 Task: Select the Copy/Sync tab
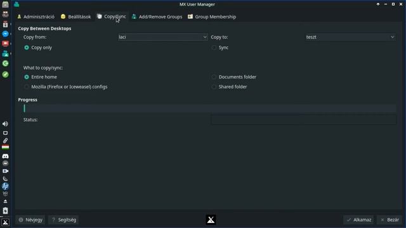(x=112, y=16)
